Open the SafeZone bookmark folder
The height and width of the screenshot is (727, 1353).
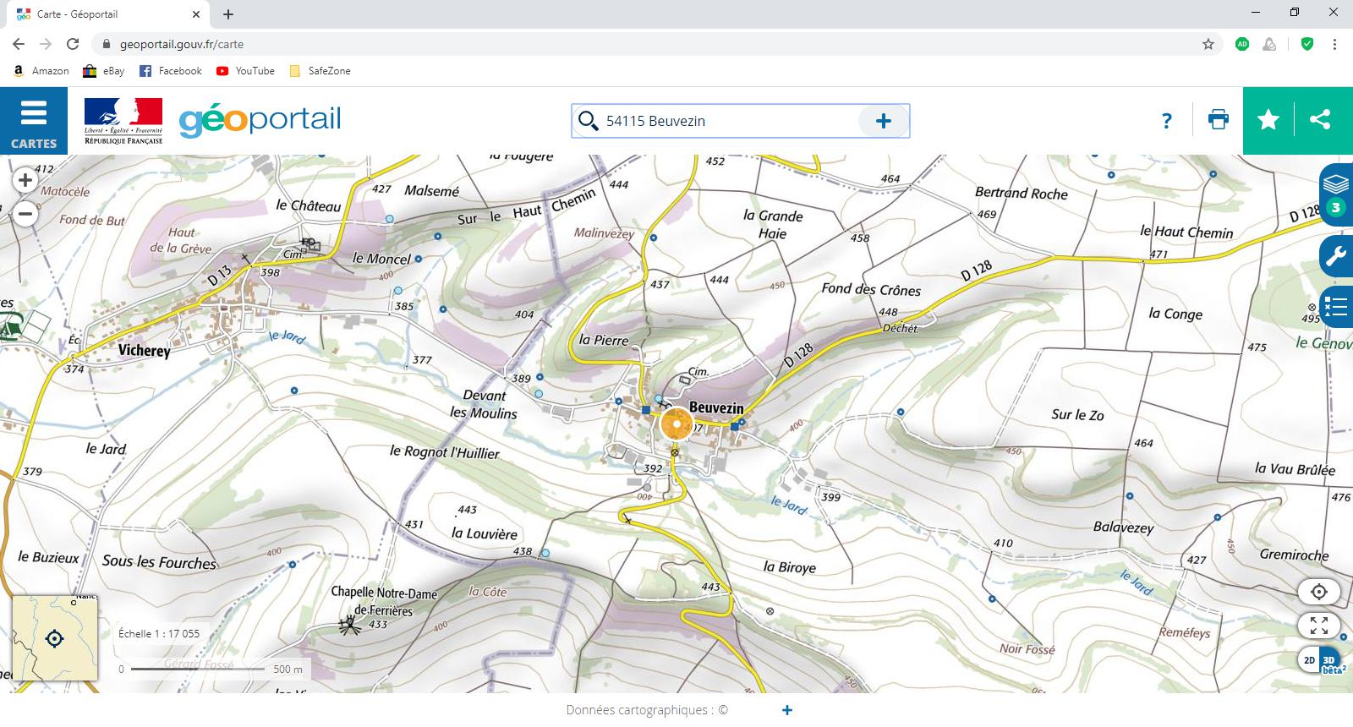click(320, 71)
